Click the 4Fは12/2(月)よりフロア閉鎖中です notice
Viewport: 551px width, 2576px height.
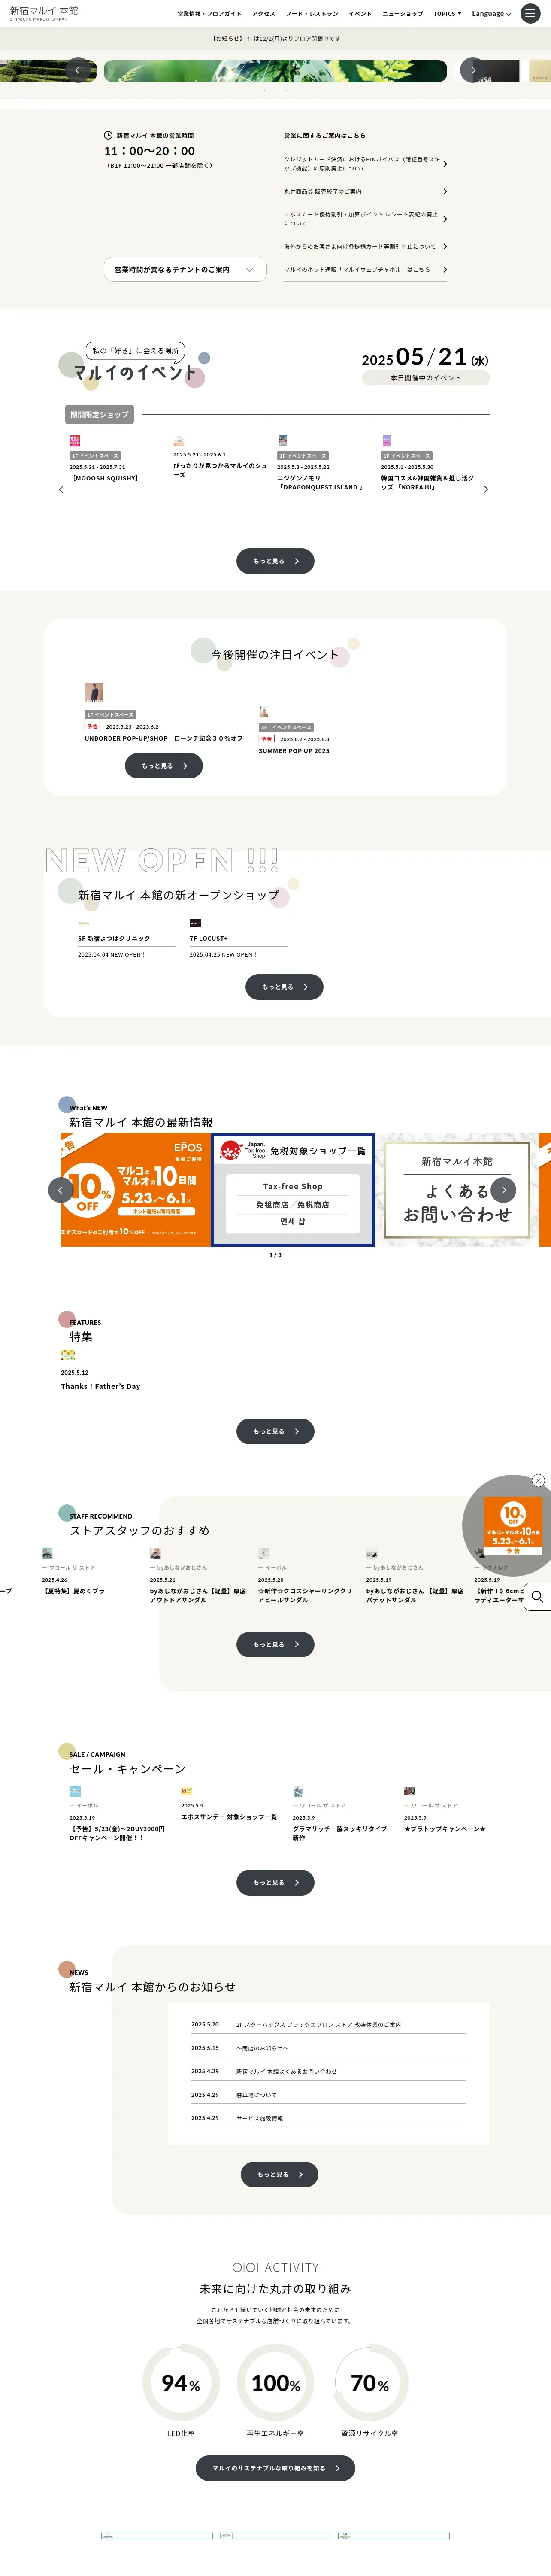click(276, 39)
